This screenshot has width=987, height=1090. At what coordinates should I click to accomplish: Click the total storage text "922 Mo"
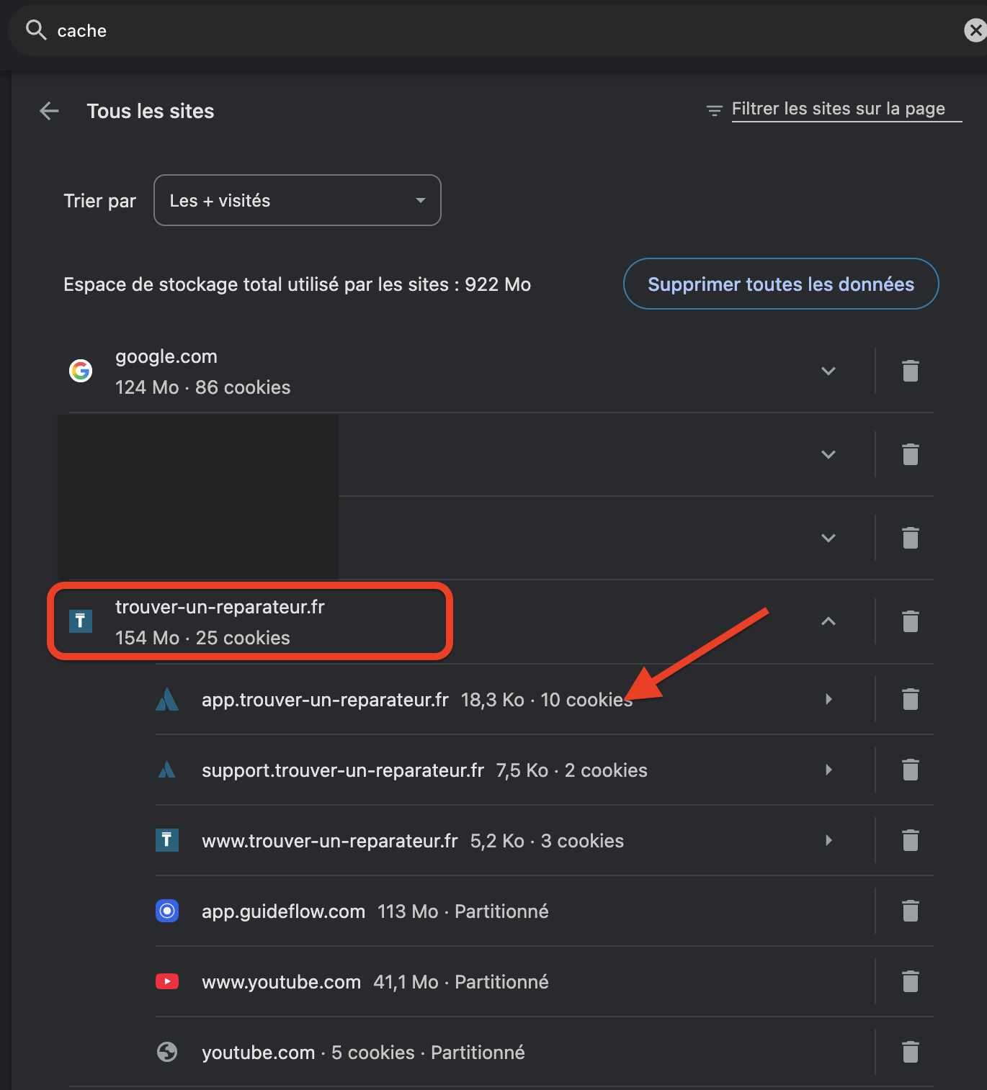[498, 284]
